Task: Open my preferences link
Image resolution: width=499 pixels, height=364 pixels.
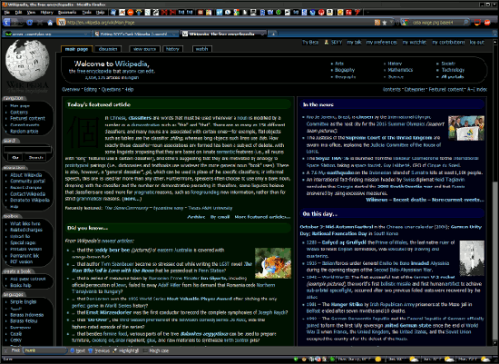Action: click(382, 42)
